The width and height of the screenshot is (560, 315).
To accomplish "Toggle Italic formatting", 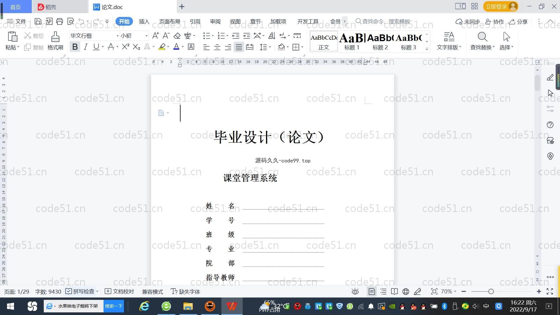I will [x=85, y=47].
